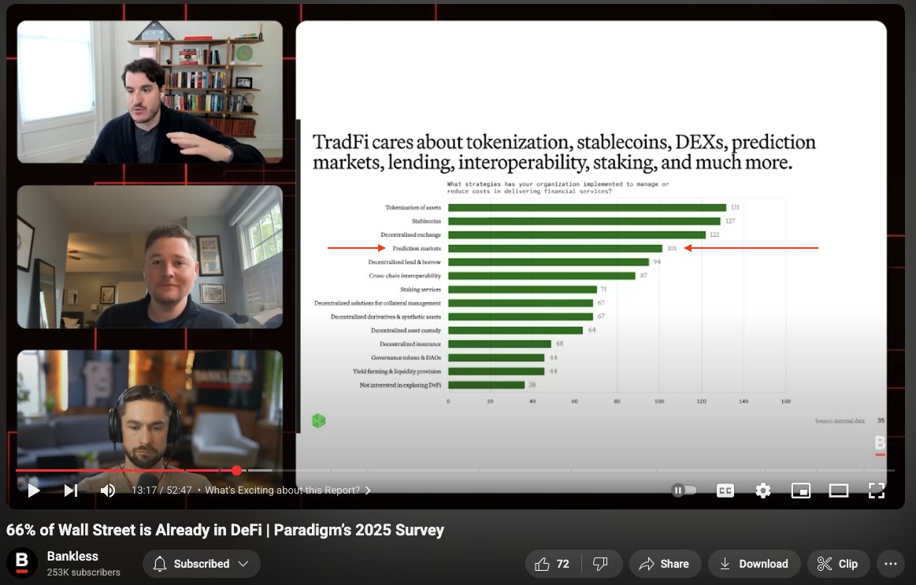Open the Subscribed dropdown

pos(201,563)
